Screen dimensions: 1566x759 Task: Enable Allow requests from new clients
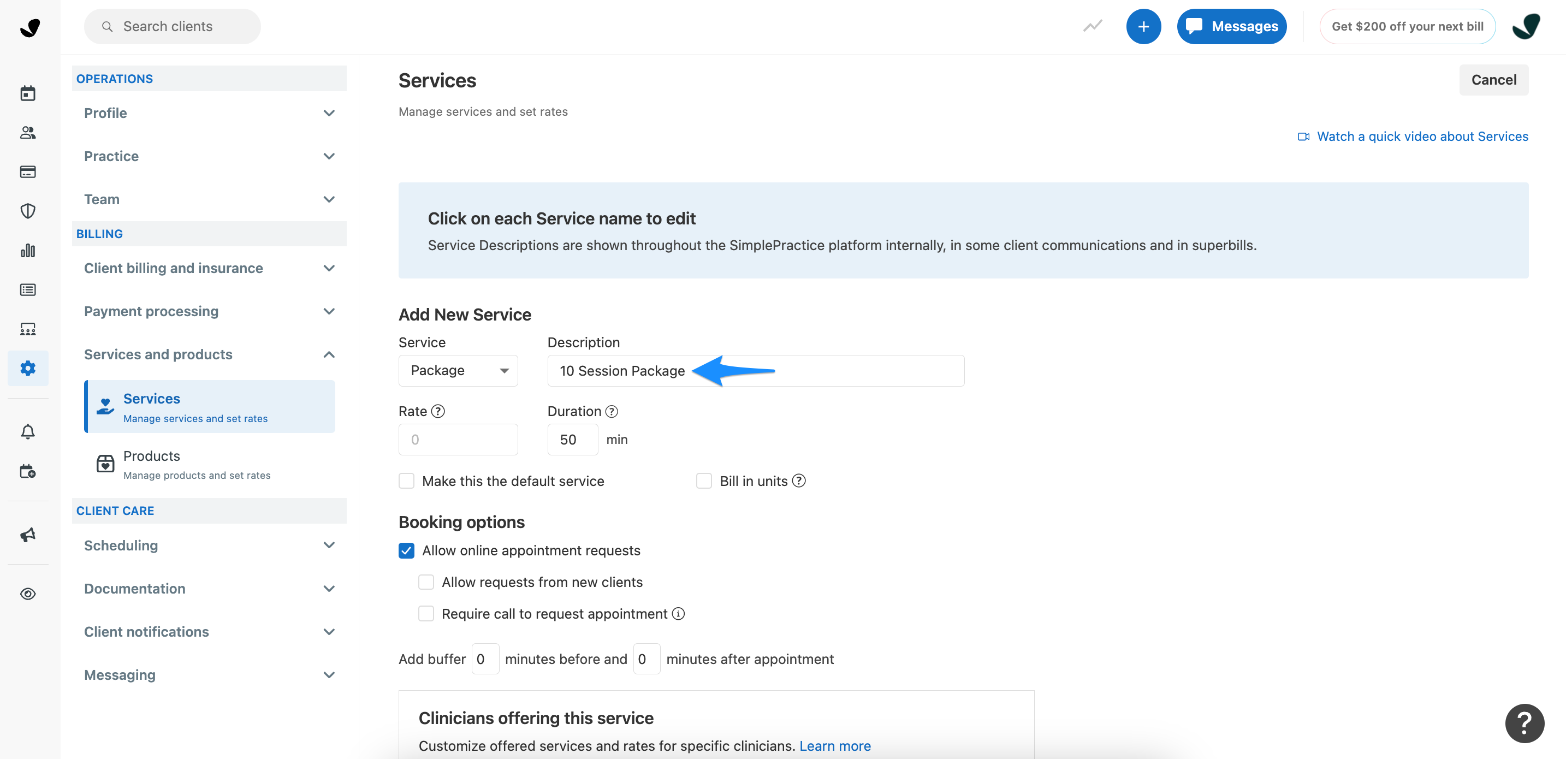(426, 582)
